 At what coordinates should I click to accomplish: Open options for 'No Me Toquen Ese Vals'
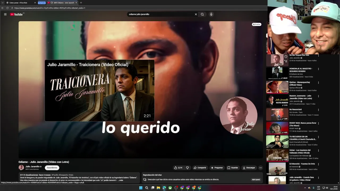click(x=318, y=55)
